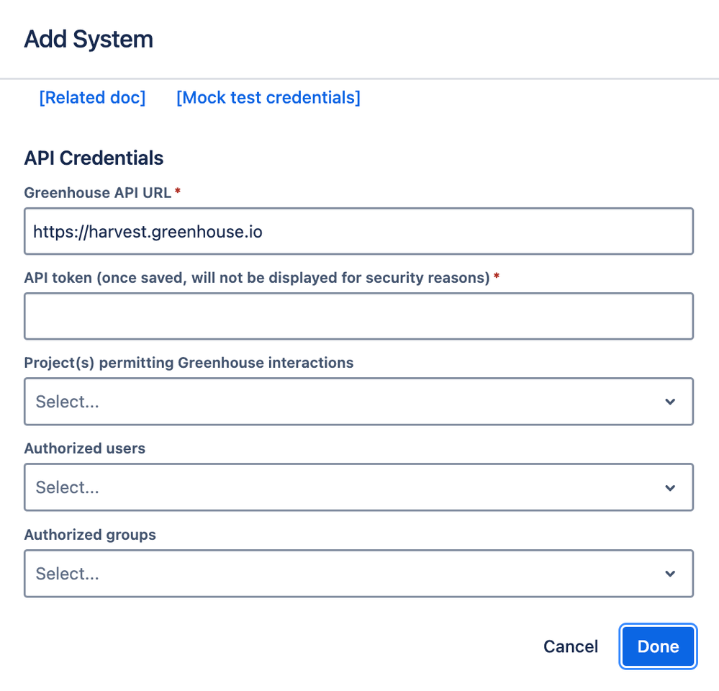
Task: Click the chevron arrow in Authorized groups dropdown
Action: (x=670, y=574)
